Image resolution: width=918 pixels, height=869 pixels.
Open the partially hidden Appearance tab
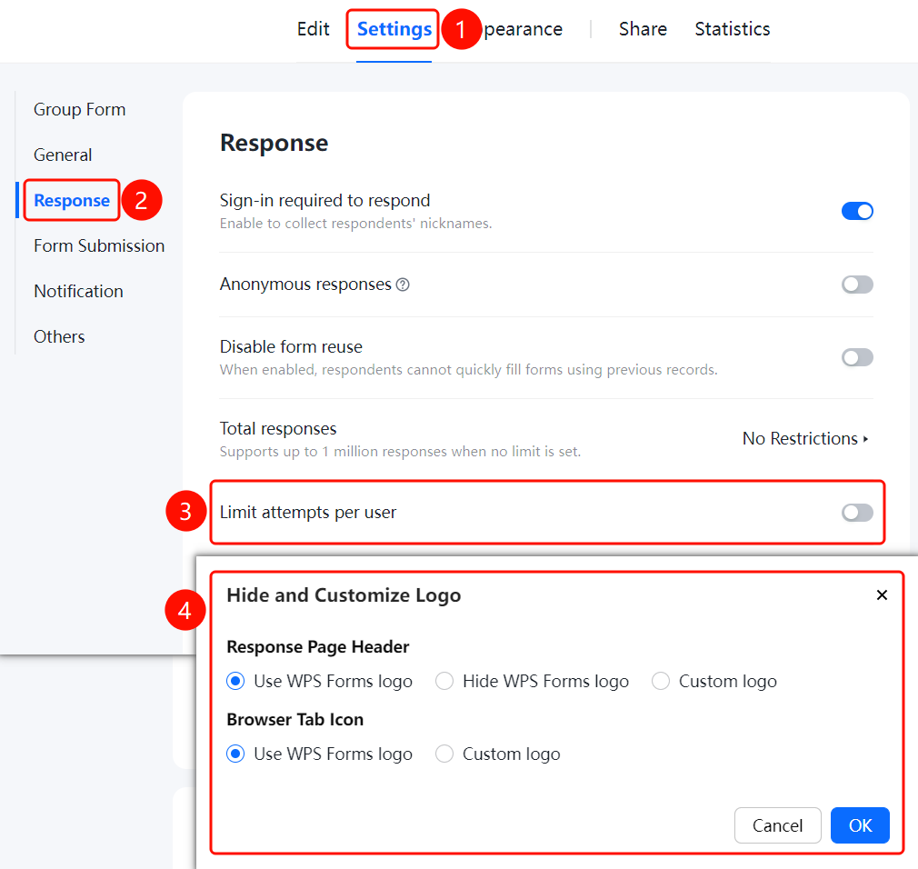point(524,29)
